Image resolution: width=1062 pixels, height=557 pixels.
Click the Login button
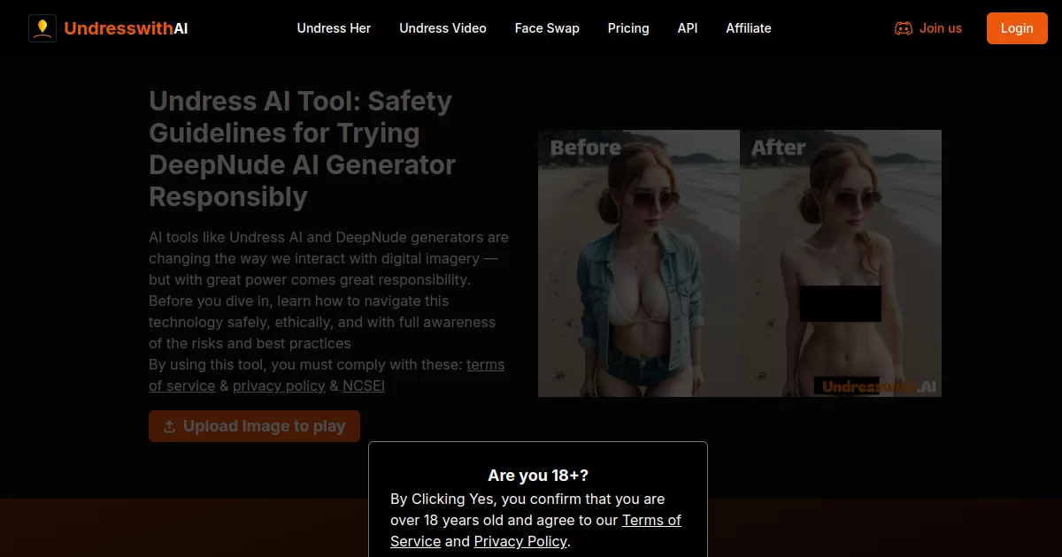pos(1016,27)
